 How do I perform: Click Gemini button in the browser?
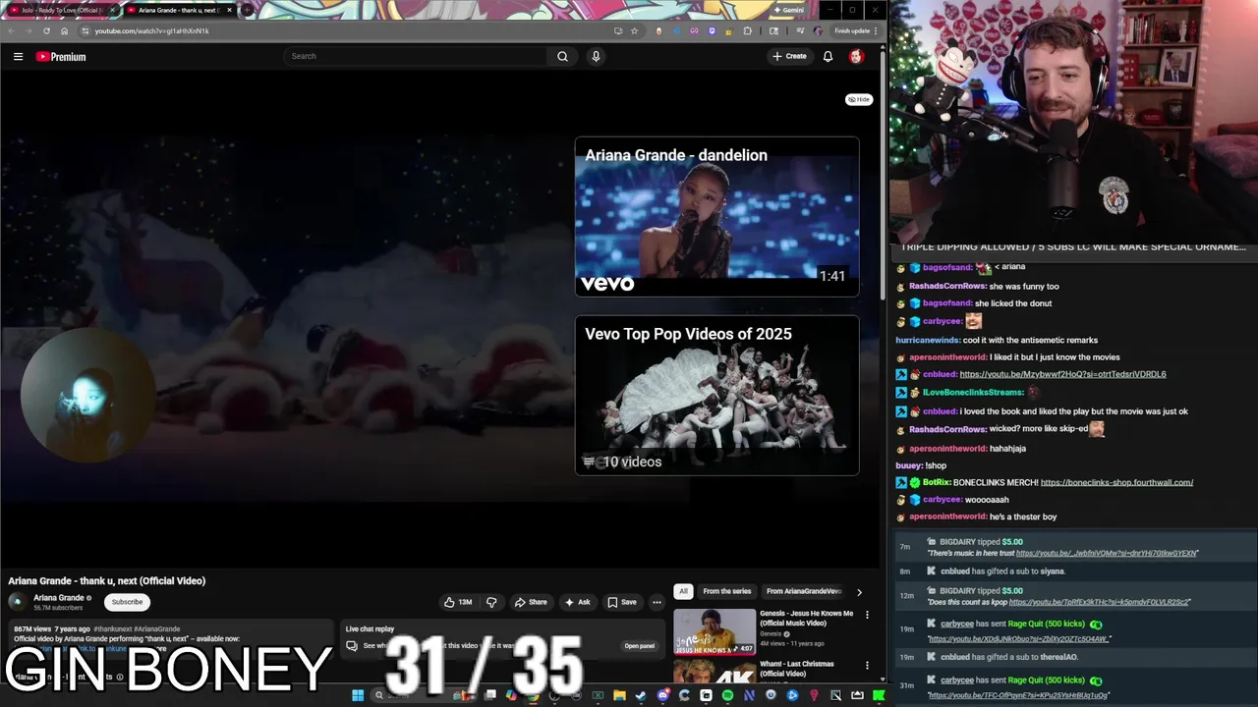(788, 10)
